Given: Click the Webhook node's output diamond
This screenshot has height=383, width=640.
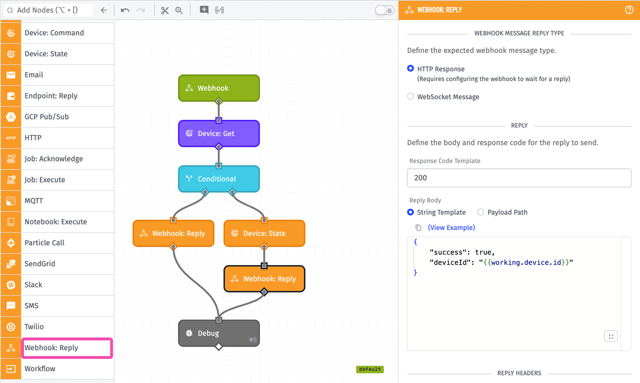Looking at the screenshot, I should (x=218, y=101).
